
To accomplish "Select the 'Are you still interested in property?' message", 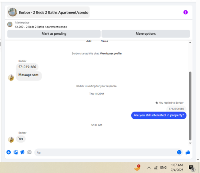I will click(x=159, y=115).
